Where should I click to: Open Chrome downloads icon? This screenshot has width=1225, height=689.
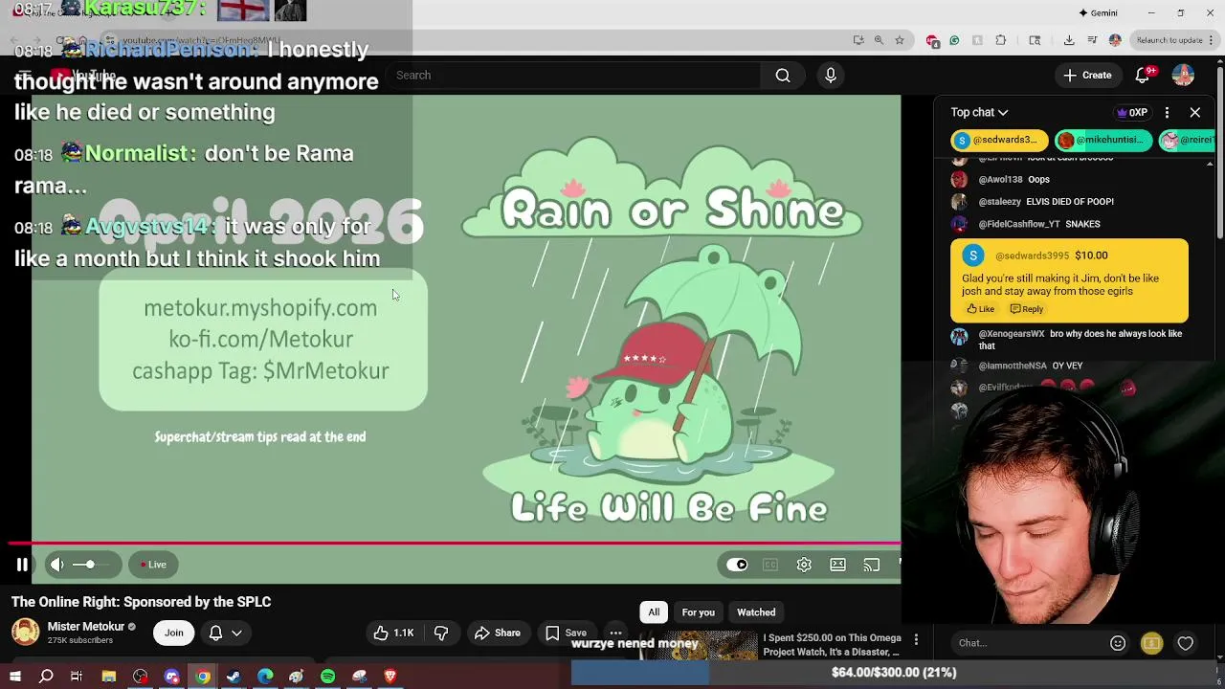[x=1069, y=40]
